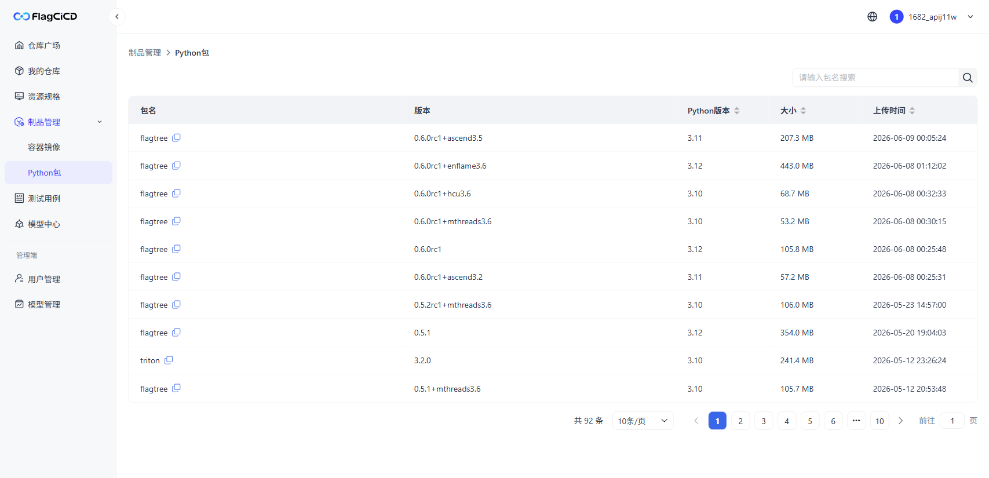Go to page 3
989x478 pixels.
click(764, 421)
